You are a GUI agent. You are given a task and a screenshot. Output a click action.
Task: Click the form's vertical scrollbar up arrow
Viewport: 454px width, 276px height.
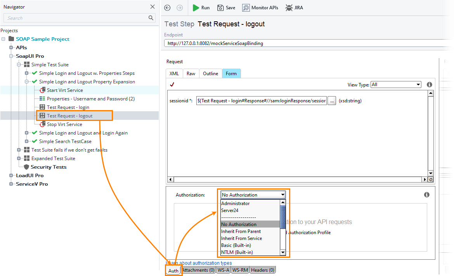pyautogui.click(x=431, y=93)
